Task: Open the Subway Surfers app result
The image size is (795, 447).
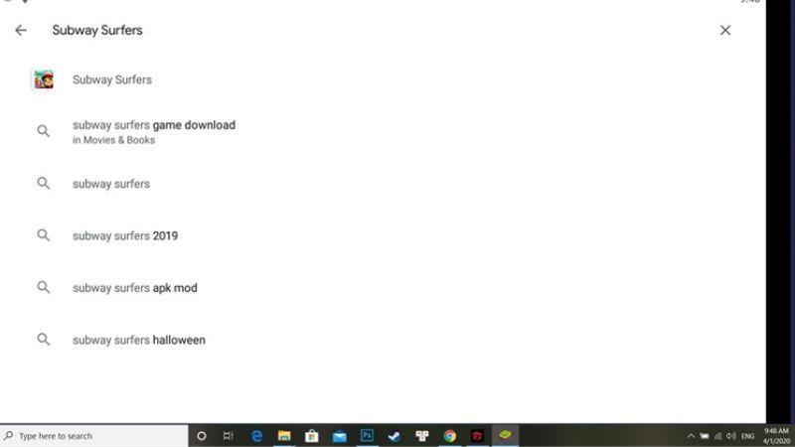Action: click(x=111, y=79)
